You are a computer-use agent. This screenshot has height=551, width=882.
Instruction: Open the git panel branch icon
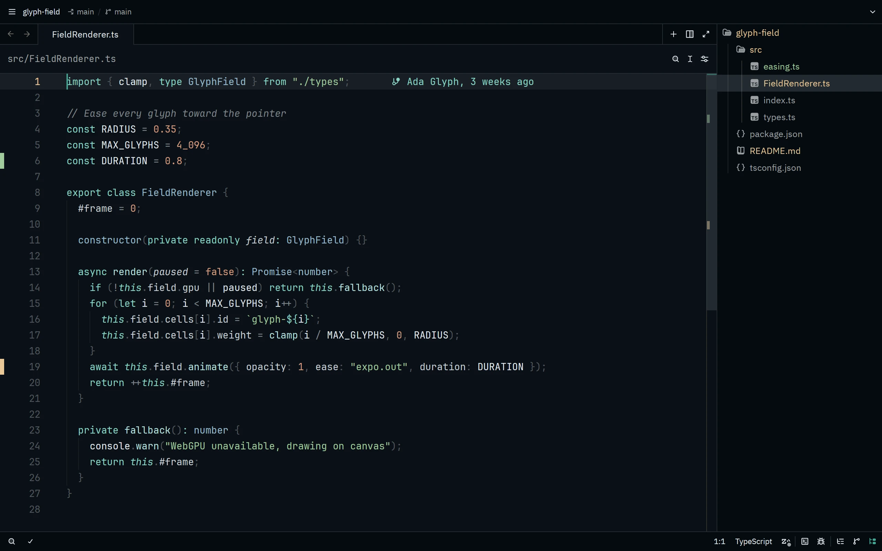[857, 541]
